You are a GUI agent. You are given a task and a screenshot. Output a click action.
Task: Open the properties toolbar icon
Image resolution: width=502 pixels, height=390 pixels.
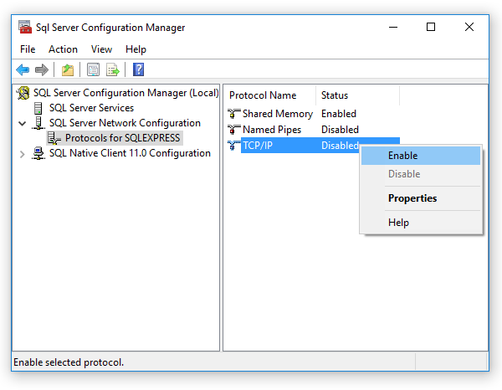93,69
